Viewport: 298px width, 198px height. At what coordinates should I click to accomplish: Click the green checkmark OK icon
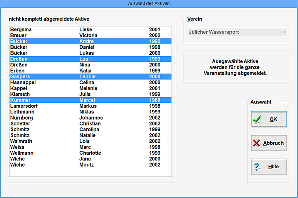tap(257, 119)
